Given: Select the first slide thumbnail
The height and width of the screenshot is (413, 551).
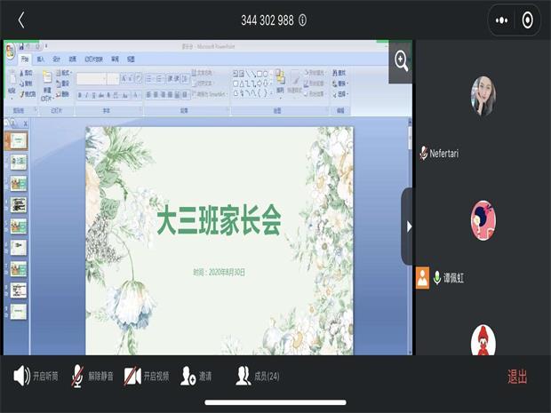Looking at the screenshot, I should coord(19,140).
